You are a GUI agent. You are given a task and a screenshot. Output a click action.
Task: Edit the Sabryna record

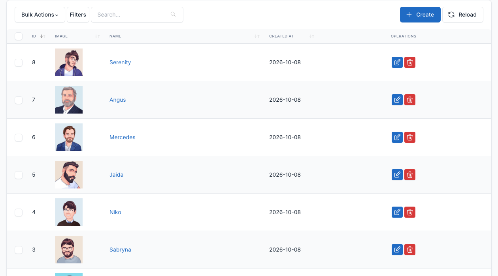(397, 250)
